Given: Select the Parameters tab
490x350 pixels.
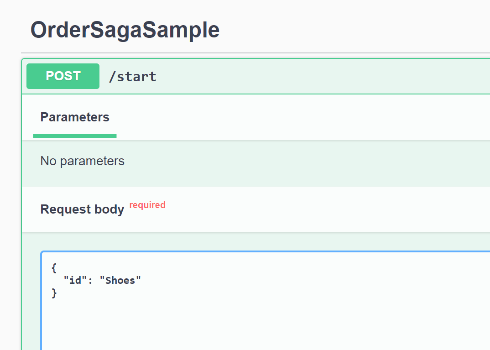Looking at the screenshot, I should click(75, 117).
